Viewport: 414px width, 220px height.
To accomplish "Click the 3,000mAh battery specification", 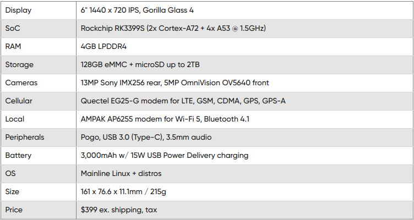I will point(164,155).
